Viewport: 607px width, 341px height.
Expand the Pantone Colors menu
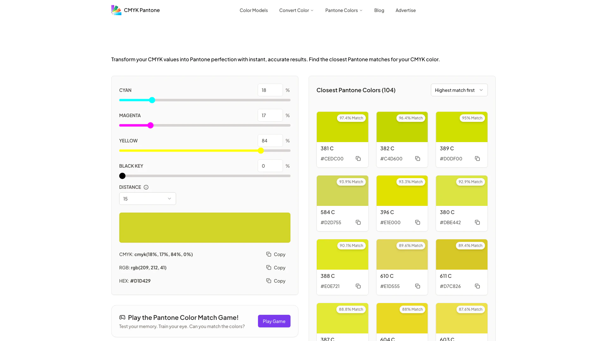point(344,10)
